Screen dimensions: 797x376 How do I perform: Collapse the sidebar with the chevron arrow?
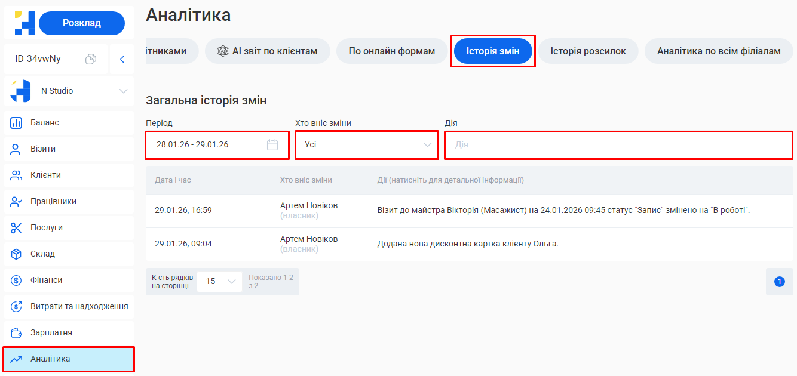click(x=122, y=59)
